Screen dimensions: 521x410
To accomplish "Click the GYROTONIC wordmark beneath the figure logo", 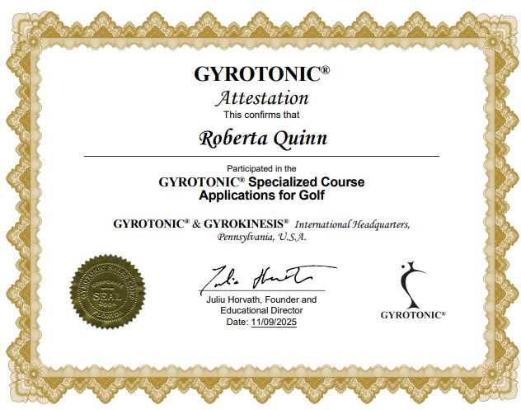I will coord(412,314).
